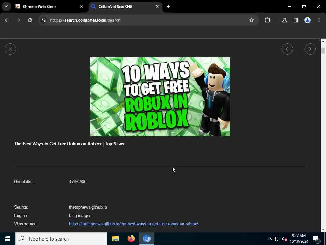
Task: Open the notification center icon
Action: coord(316,239)
